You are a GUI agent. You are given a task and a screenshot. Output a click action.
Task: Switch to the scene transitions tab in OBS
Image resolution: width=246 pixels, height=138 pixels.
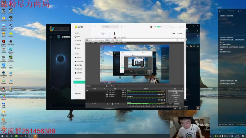tap(177, 104)
